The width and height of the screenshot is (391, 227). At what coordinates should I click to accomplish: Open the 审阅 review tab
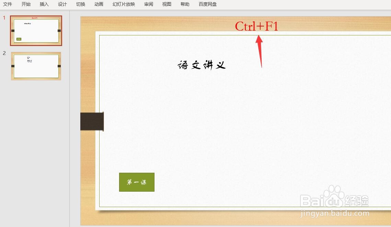coord(148,4)
